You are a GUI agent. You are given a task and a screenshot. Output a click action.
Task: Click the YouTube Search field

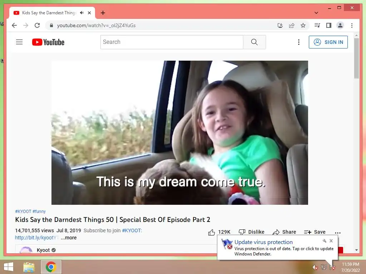pos(172,42)
